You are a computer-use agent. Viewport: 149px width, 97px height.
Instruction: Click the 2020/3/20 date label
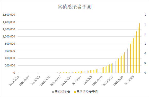click(x=14, y=81)
